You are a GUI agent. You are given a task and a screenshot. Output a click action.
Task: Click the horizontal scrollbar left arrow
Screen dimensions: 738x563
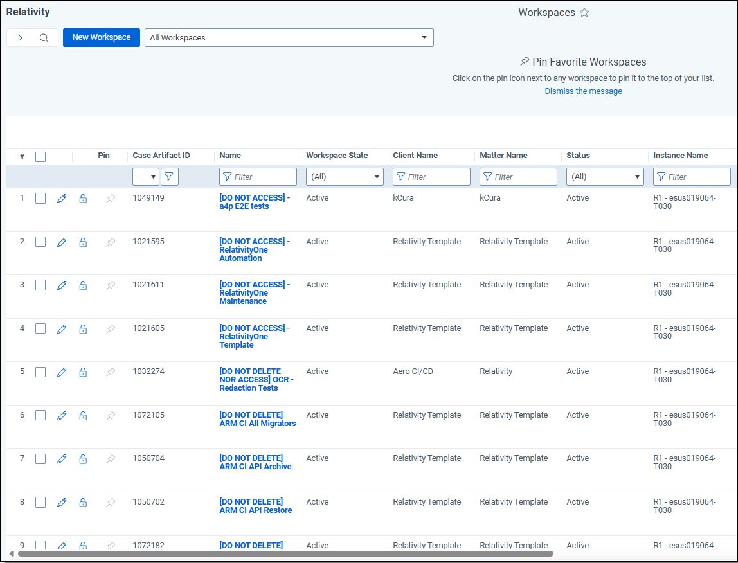(12, 553)
